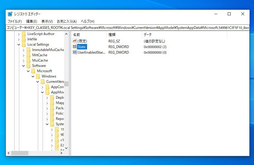
Task: Select the Syste folder icon
Action: 52,124
